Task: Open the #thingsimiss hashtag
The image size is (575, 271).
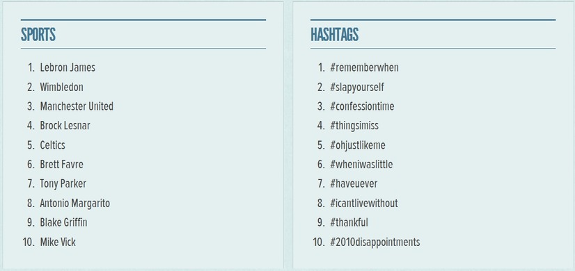Action: click(x=354, y=126)
